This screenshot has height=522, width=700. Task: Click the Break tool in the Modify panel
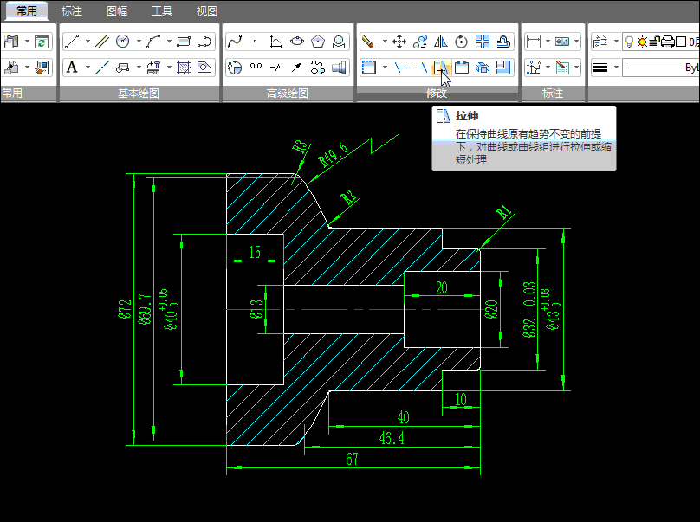tap(461, 68)
